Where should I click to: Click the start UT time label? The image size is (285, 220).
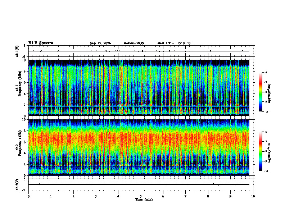[x=174, y=43]
